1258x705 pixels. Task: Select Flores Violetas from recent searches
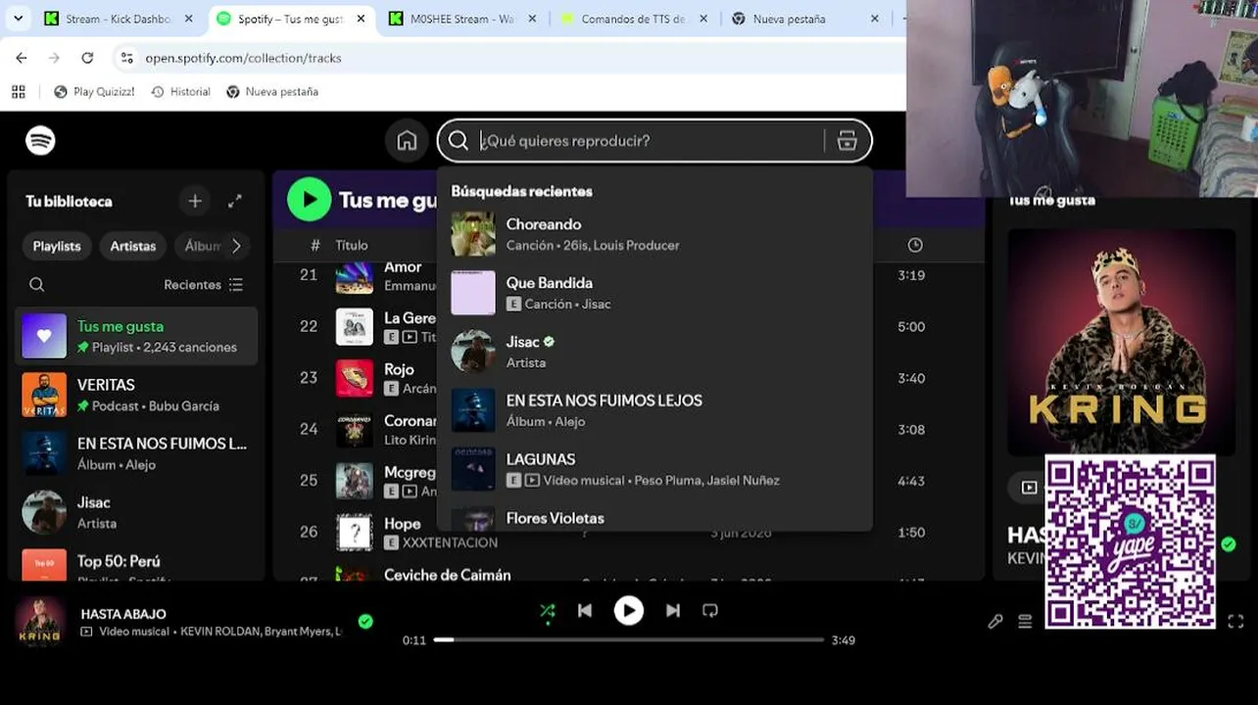point(654,518)
